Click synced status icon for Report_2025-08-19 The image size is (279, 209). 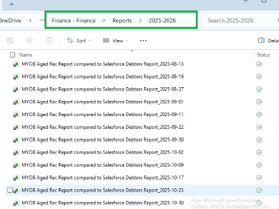pos(259,77)
